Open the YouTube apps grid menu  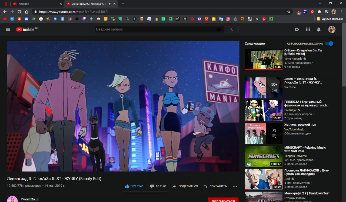[308, 29]
